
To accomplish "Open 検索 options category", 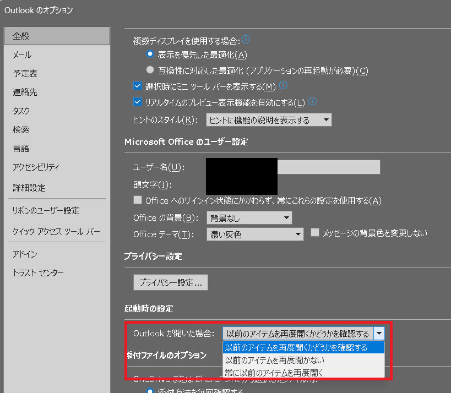I will click(x=57, y=129).
